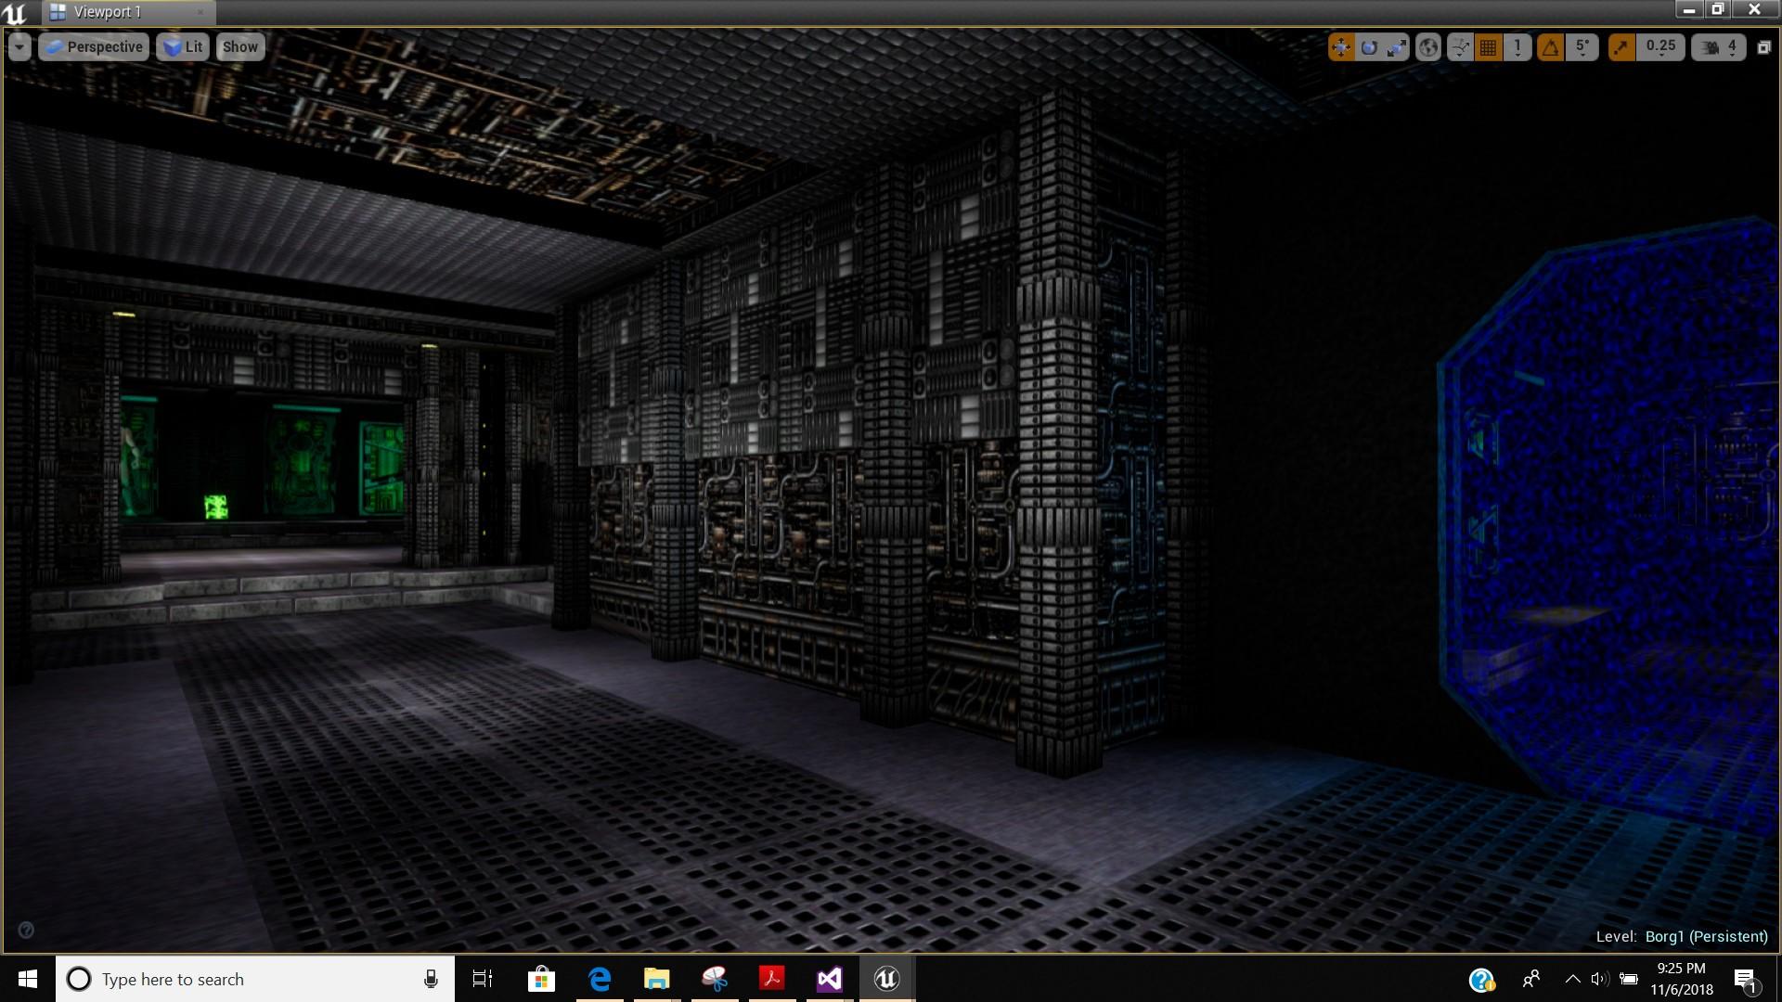Select the scale transform tool

(1397, 47)
